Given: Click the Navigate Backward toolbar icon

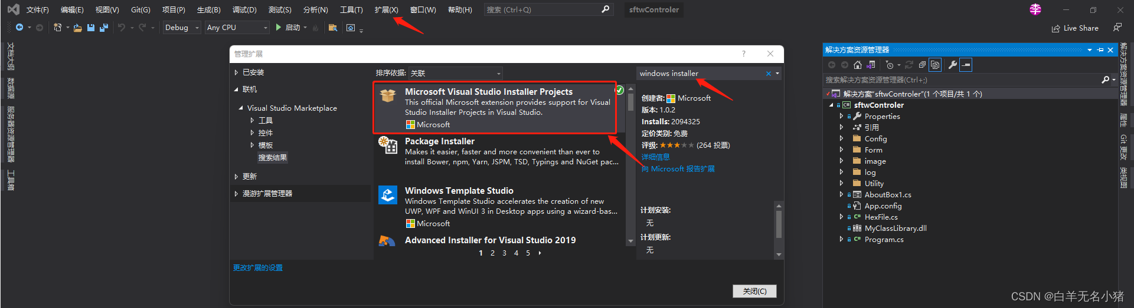Looking at the screenshot, I should [x=19, y=28].
